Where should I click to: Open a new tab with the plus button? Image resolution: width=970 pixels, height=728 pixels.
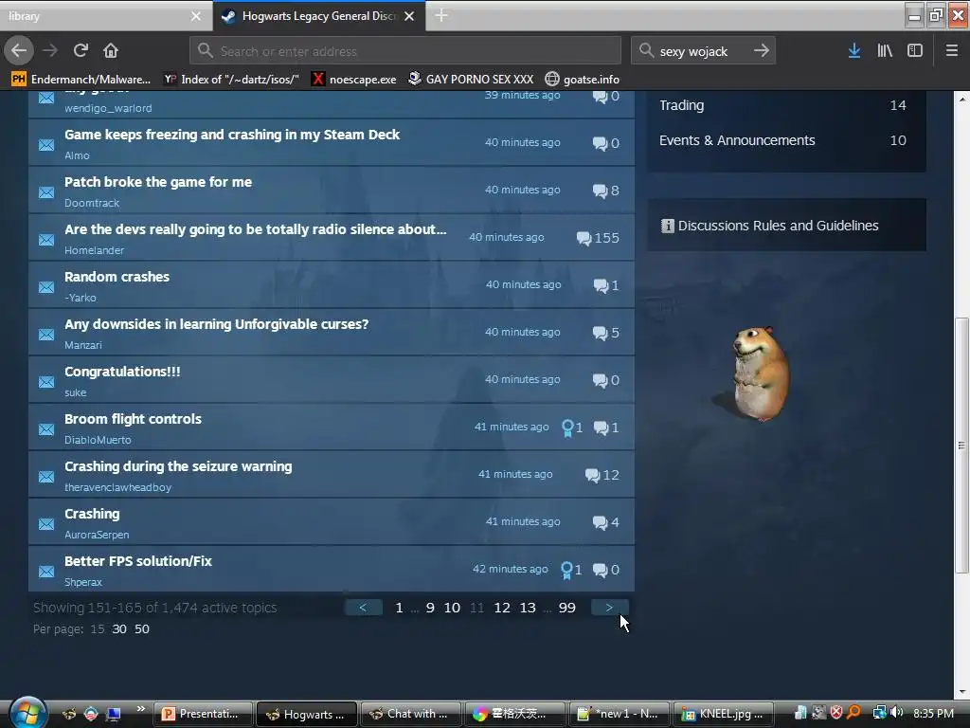click(x=441, y=15)
